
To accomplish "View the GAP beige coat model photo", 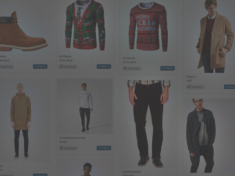I will (x=210, y=36).
